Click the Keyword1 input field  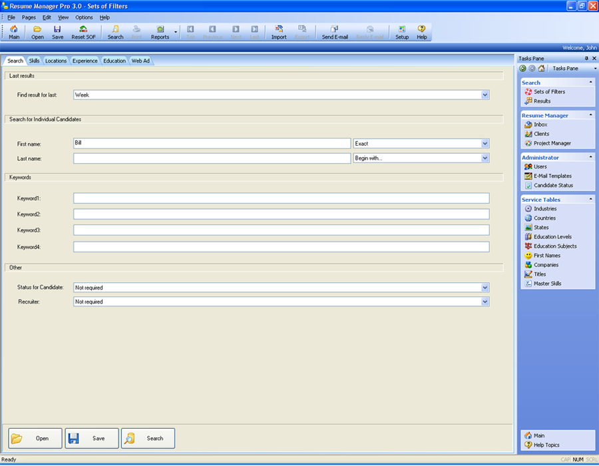281,198
